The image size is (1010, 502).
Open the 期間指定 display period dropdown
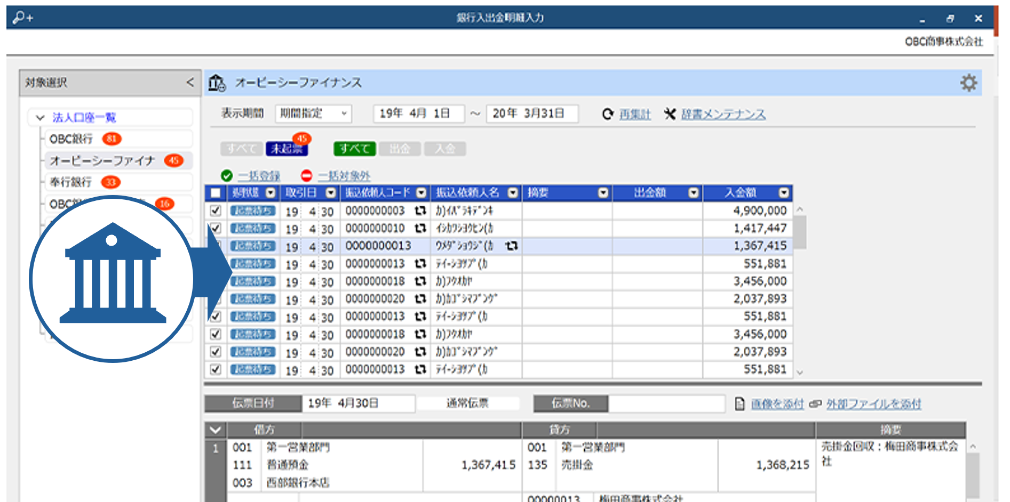coord(313,114)
